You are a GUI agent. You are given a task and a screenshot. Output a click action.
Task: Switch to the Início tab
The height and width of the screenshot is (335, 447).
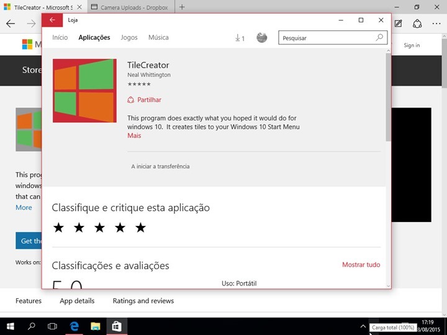coord(60,38)
